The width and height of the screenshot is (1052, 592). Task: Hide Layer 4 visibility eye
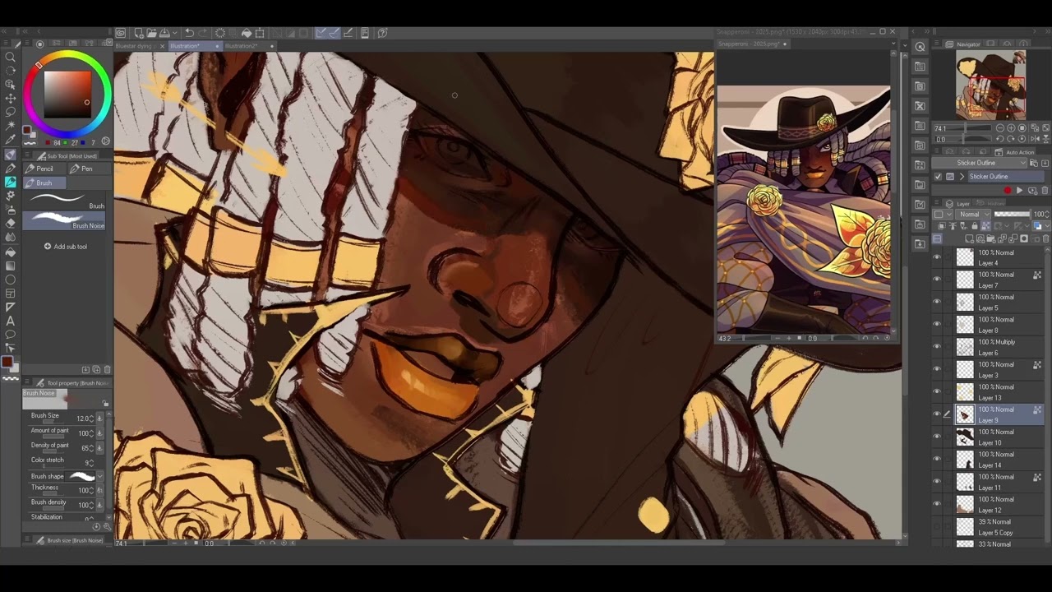click(x=936, y=257)
